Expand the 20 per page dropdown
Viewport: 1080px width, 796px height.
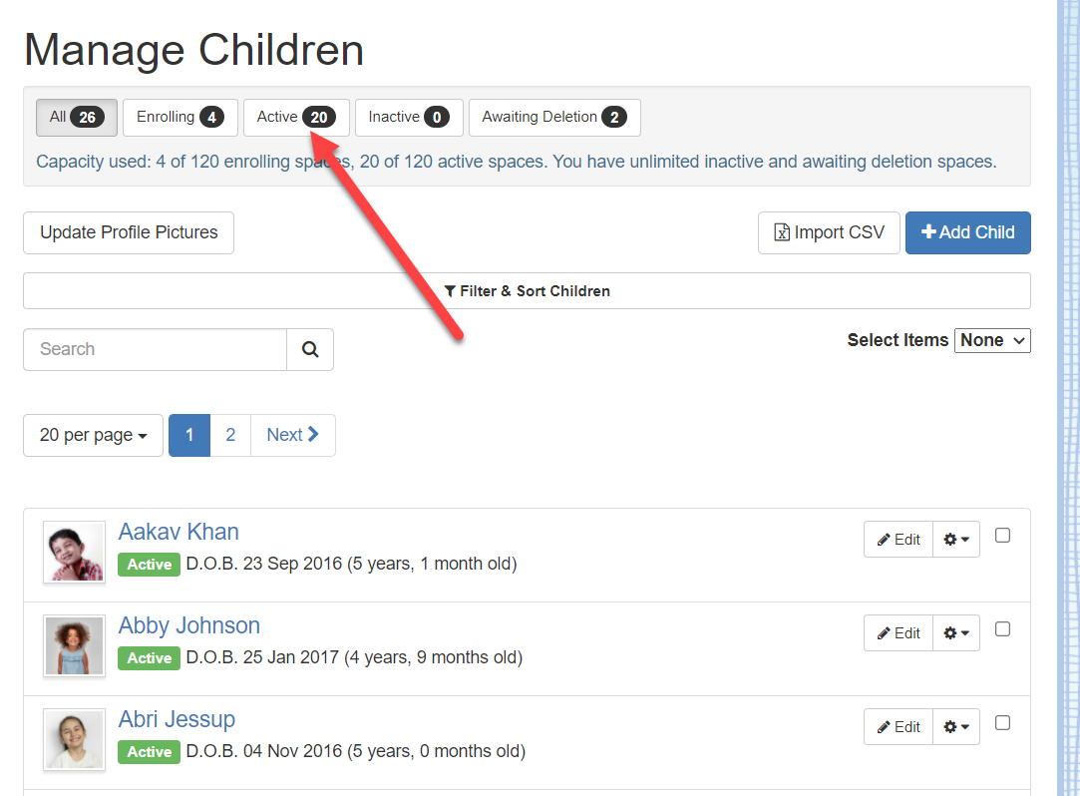(93, 435)
